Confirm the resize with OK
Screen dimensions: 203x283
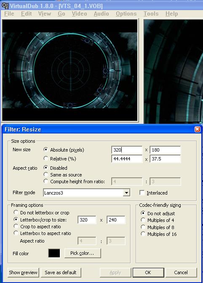(148, 272)
